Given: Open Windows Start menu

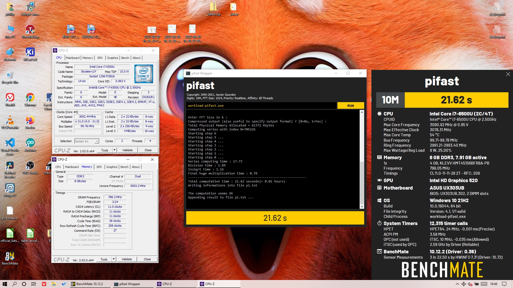Looking at the screenshot, I should click(x=5, y=284).
